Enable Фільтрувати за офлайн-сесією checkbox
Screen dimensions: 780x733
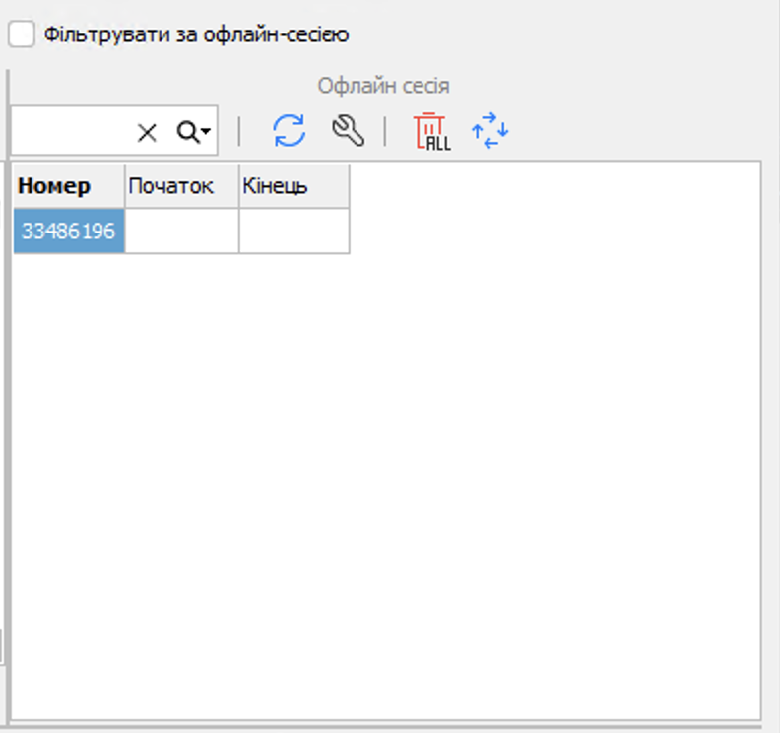[22, 34]
